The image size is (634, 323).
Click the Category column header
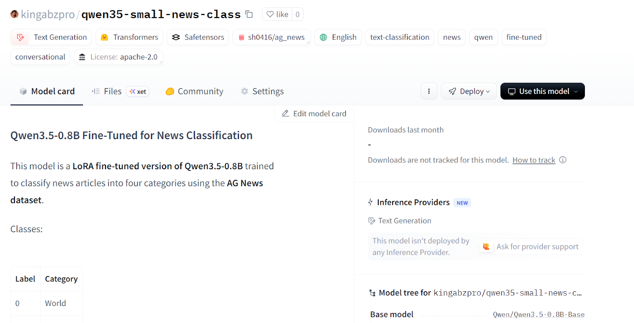[x=61, y=279]
